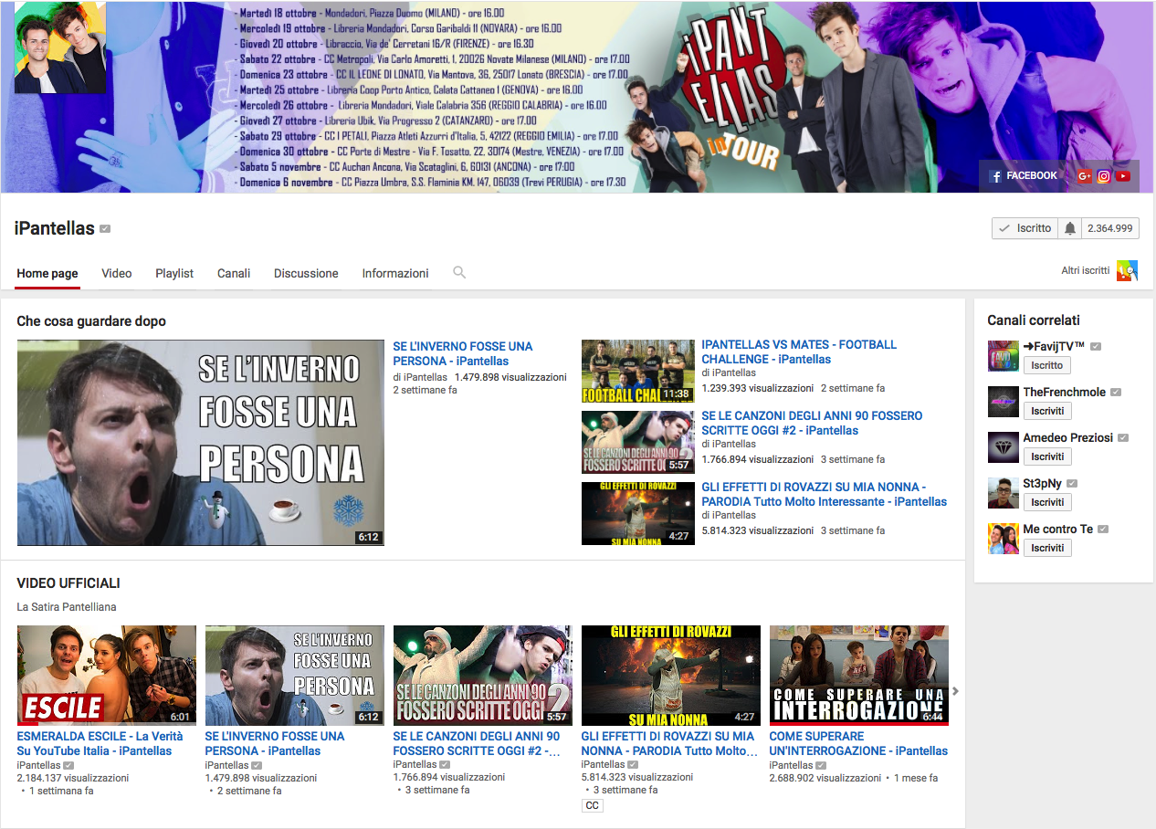The height and width of the screenshot is (829, 1156).
Task: Click the channel search magnifier icon
Action: [459, 272]
